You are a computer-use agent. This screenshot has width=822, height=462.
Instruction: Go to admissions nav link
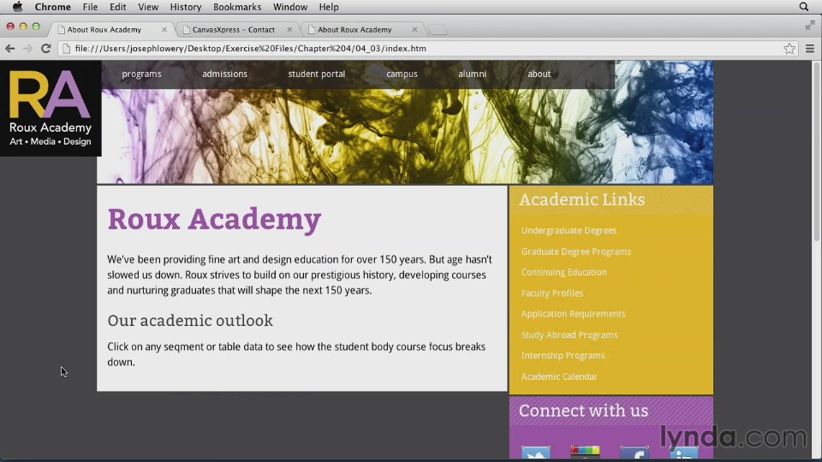click(224, 74)
